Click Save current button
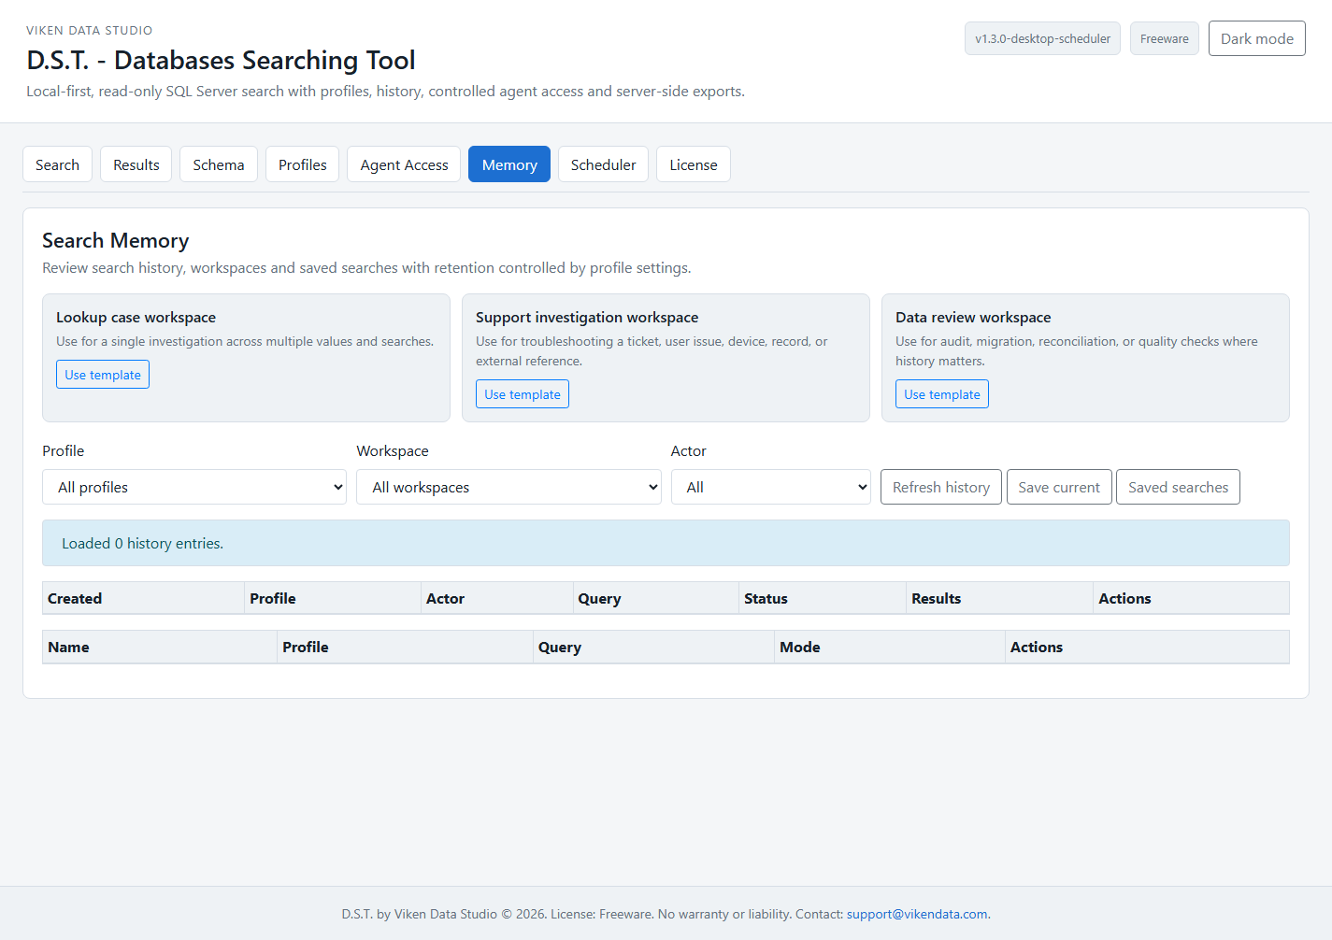Image resolution: width=1332 pixels, height=940 pixels. tap(1059, 487)
